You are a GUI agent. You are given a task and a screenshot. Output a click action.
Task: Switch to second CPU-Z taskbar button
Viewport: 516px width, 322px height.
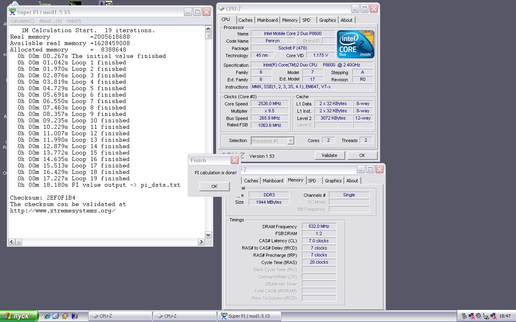(185, 316)
